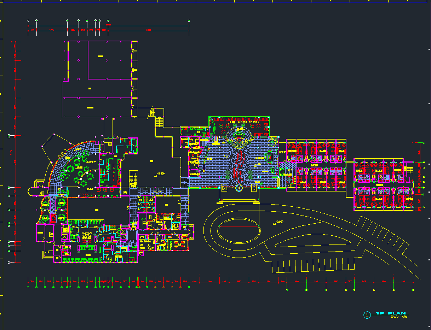Click the red marker on the top dimension line
This screenshot has height=330, width=431.
coord(108,25)
